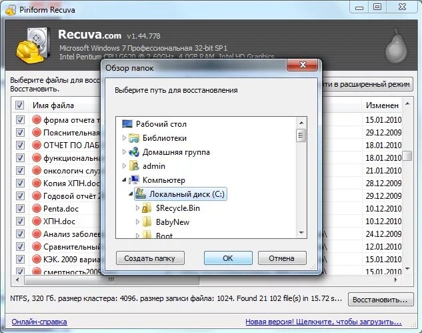Uncheck the функциональна file checkbox
422x333 pixels.
20,157
